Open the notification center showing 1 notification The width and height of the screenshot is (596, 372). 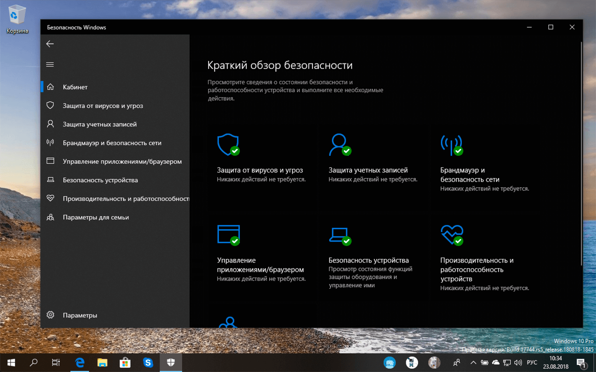pos(581,363)
